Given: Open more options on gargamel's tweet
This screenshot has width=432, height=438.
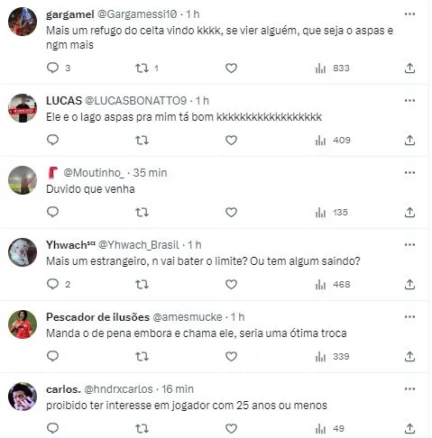Looking at the screenshot, I should [409, 14].
